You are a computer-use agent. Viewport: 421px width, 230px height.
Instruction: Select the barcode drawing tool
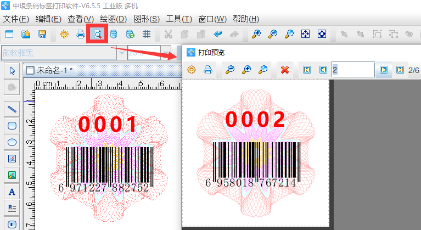tap(12, 224)
